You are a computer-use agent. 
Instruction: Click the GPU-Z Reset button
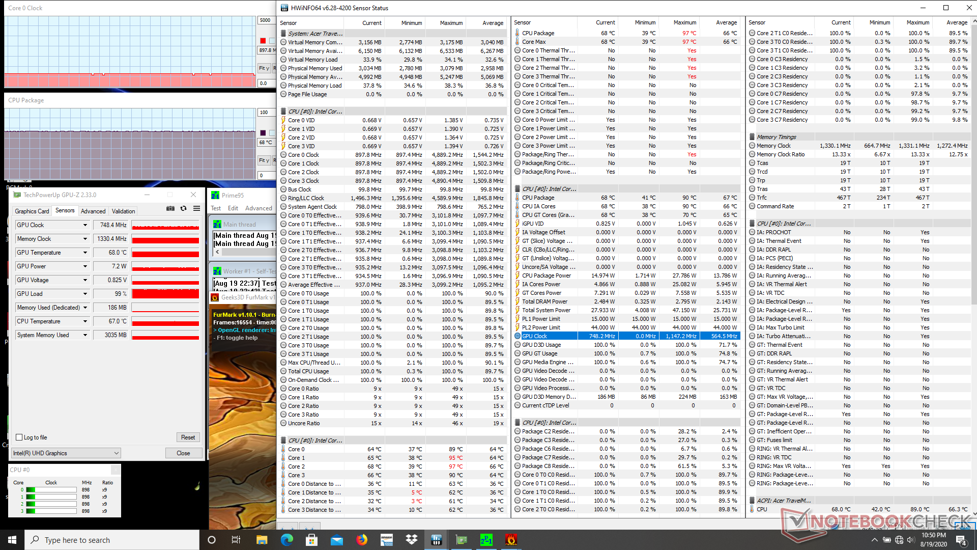pyautogui.click(x=188, y=437)
